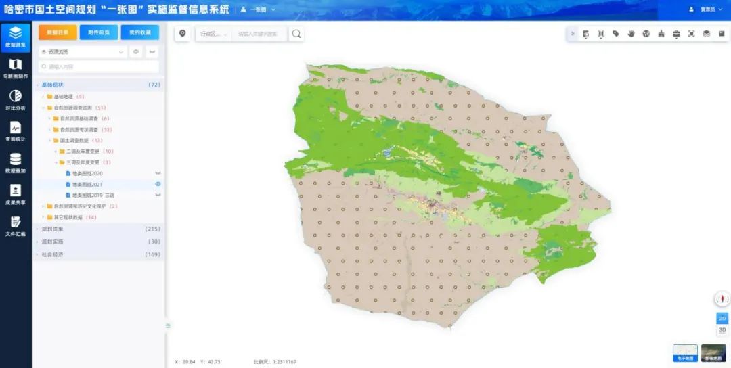Open the toolbox briefcase dropdown
The height and width of the screenshot is (368, 731).
676,34
